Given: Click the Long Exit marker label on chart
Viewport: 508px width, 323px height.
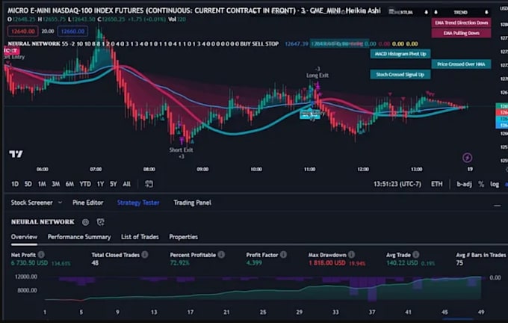Looking at the screenshot, I should coord(317,76).
